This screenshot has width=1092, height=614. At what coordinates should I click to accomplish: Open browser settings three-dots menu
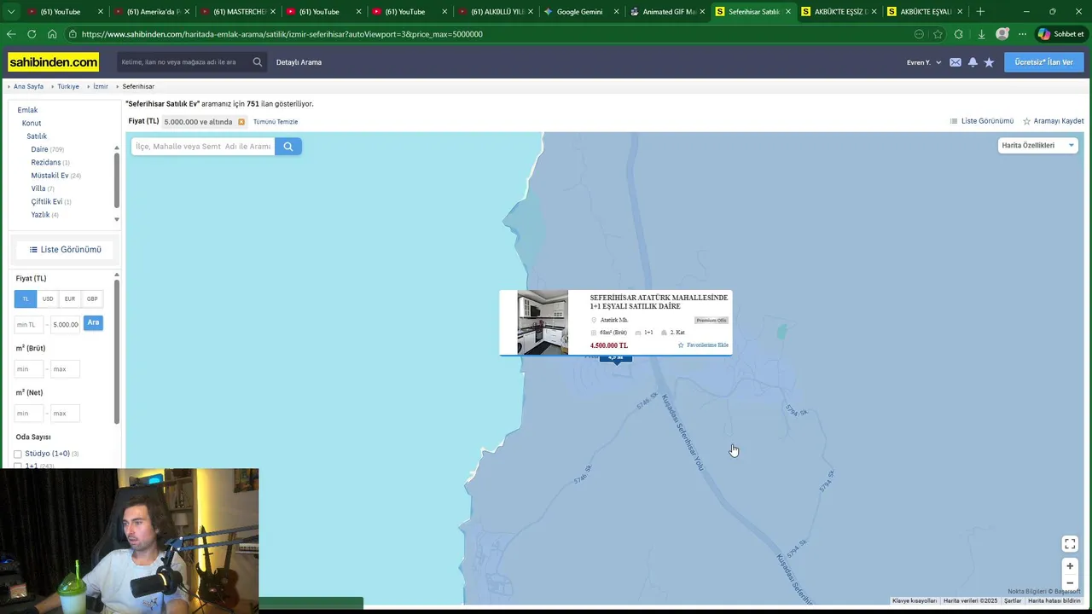(1022, 34)
